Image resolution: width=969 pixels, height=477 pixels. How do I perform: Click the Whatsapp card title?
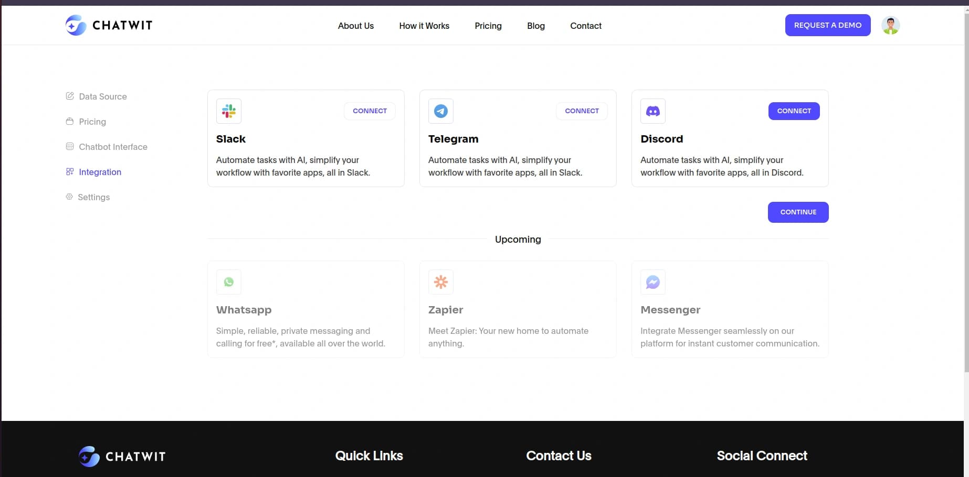[244, 310]
